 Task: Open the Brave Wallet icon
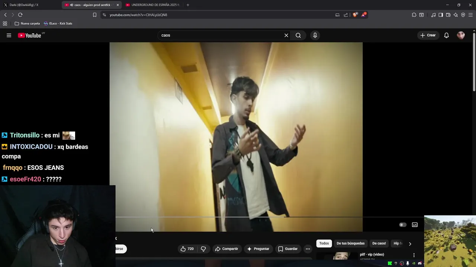pos(448,15)
